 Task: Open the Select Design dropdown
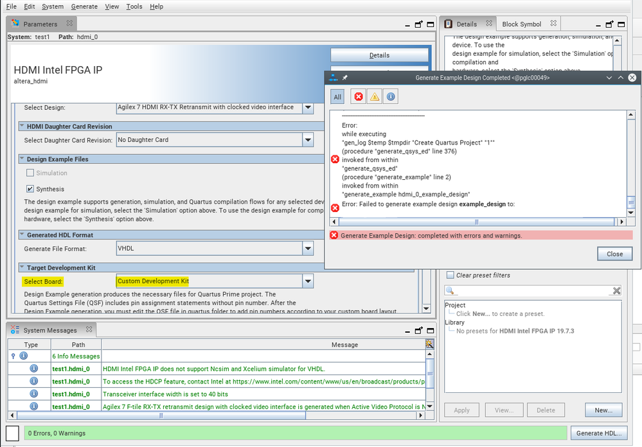308,108
